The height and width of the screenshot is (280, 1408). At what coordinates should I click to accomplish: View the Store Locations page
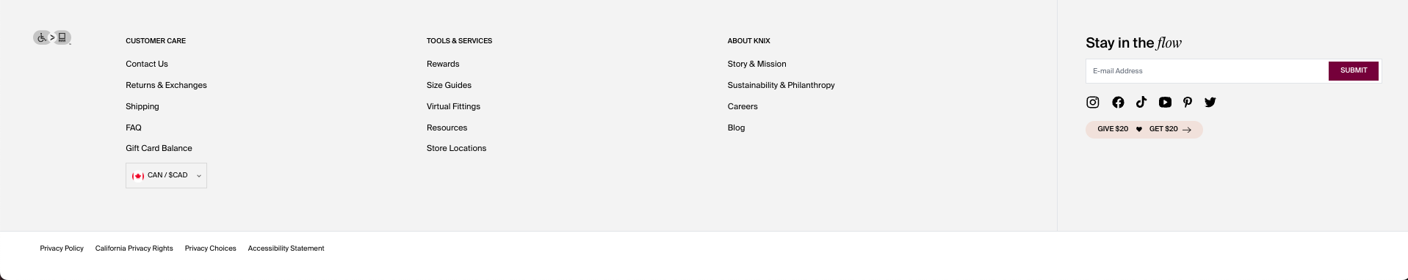(x=456, y=149)
